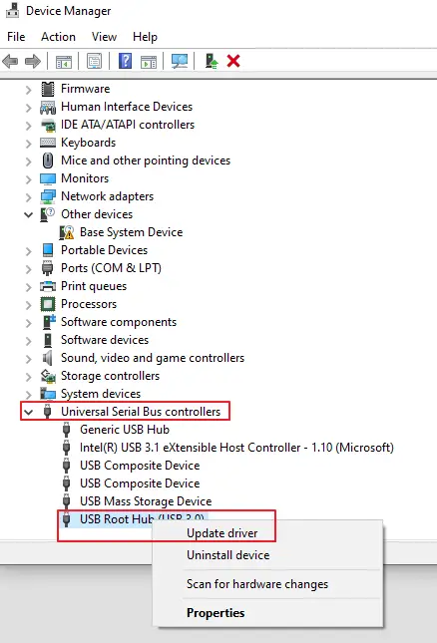This screenshot has height=643, width=437.
Task: Collapse Universal Serial Bus controllers node
Action: 28,412
